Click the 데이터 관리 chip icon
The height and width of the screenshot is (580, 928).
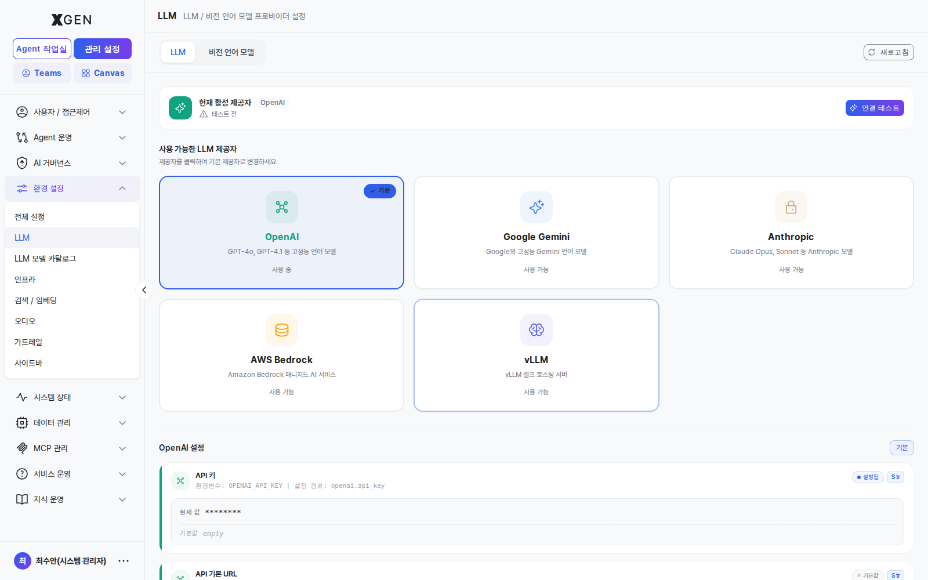click(22, 423)
